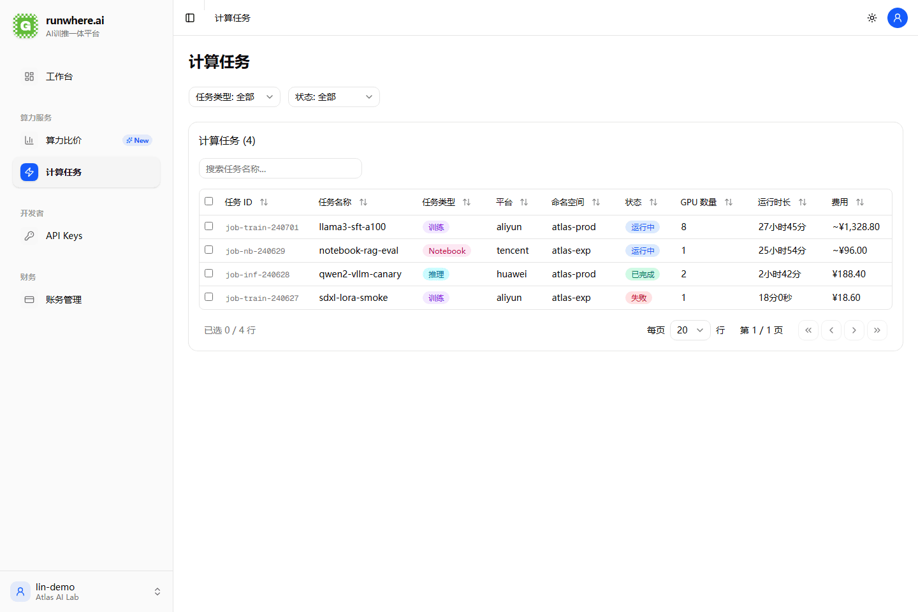Viewport: 918px width, 612px height.
Task: Click the 计算任务 breadcrumb in header
Action: tap(233, 18)
